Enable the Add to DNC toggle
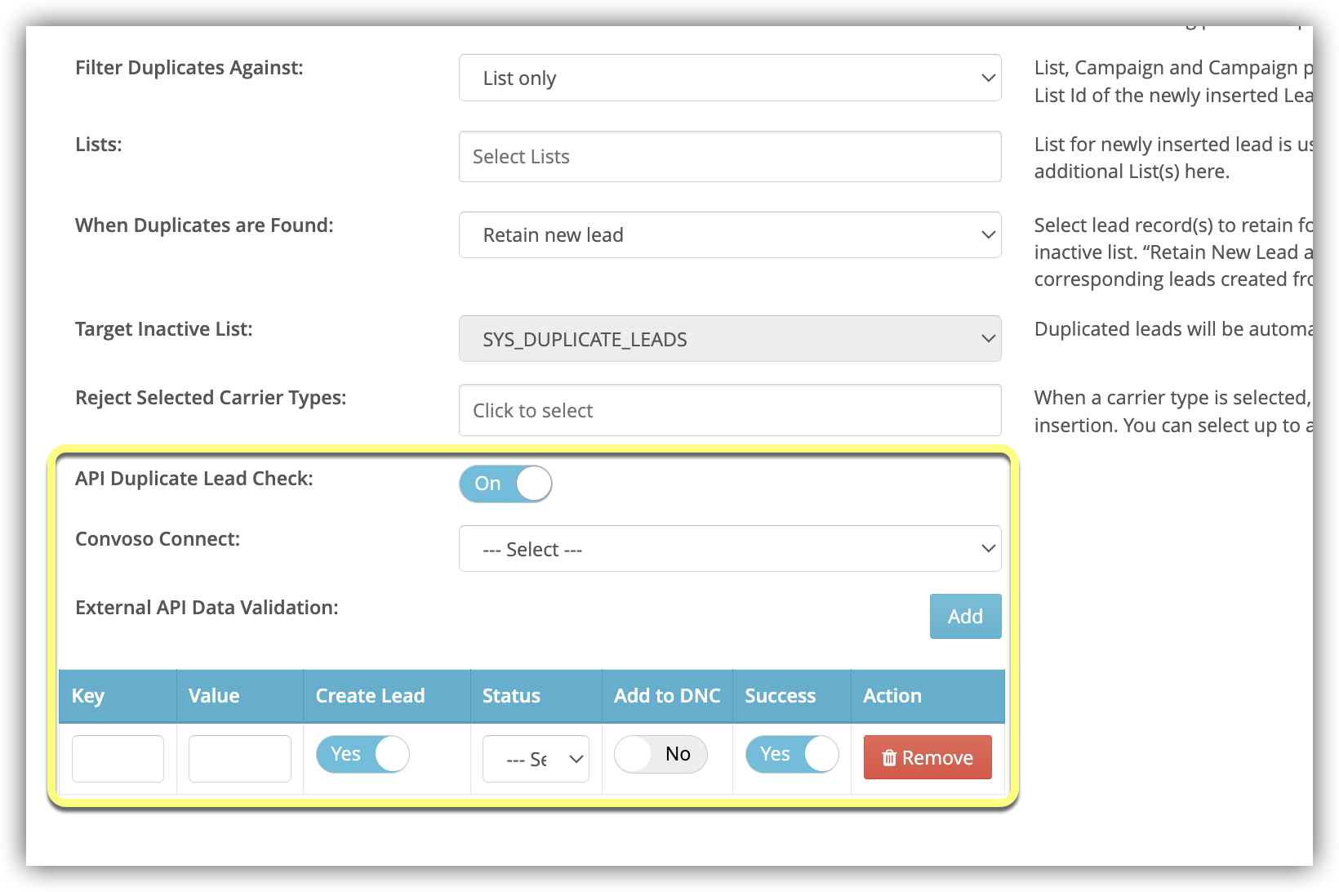 coord(661,754)
